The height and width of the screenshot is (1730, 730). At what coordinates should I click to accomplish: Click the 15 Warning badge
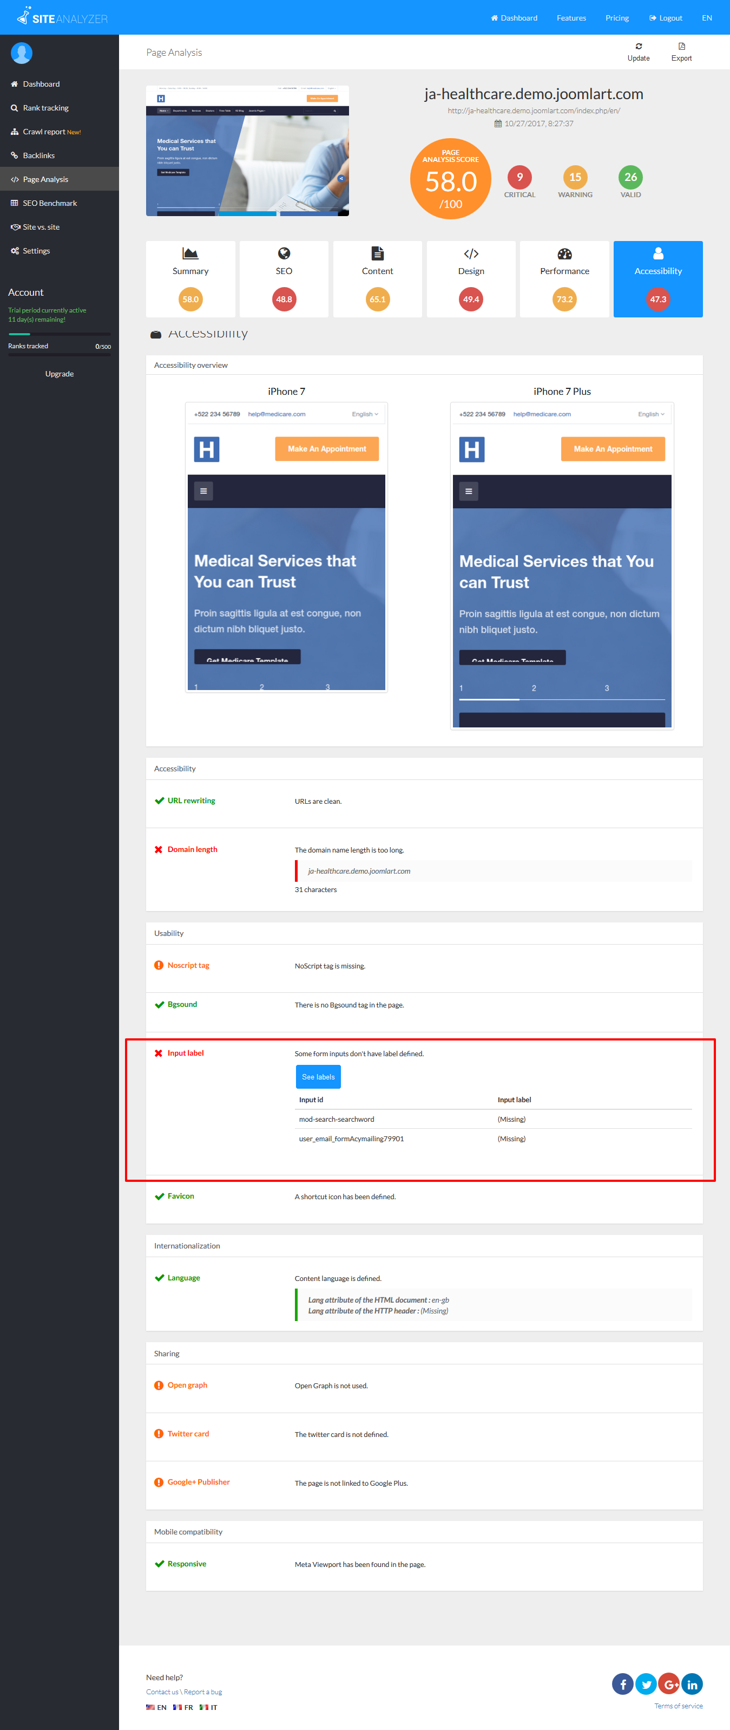pyautogui.click(x=575, y=177)
